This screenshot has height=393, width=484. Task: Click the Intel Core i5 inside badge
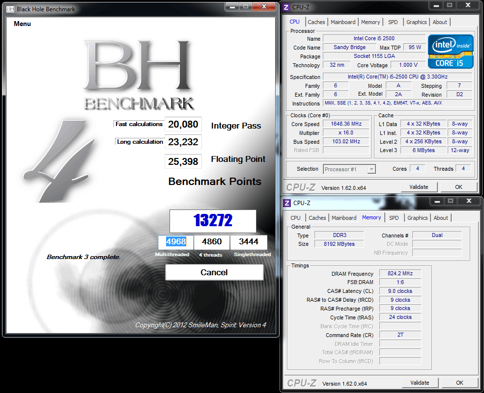451,52
